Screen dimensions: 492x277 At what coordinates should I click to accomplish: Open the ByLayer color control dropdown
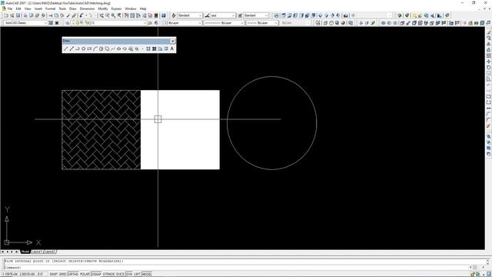tap(183, 23)
